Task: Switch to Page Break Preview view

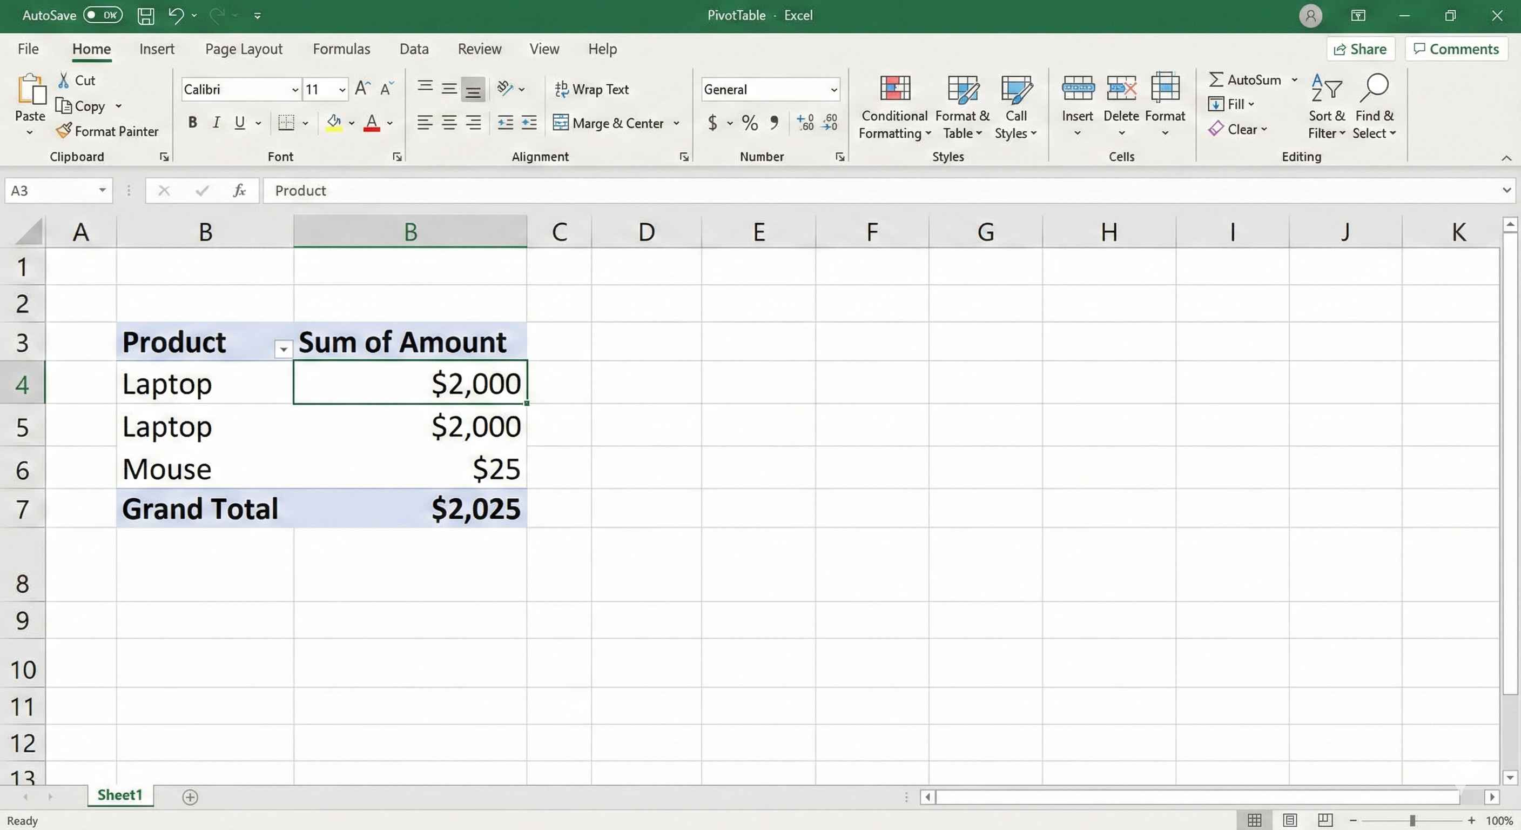Action: 1325,820
